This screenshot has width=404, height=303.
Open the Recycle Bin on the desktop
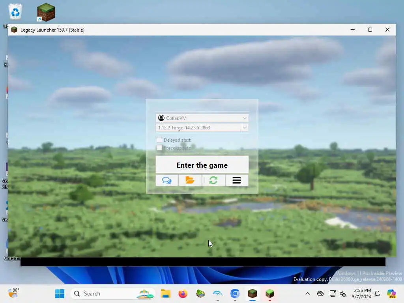click(x=15, y=12)
